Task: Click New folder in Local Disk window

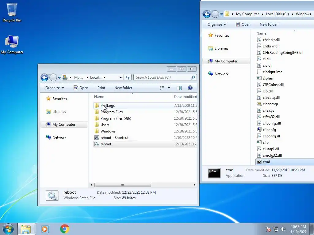Action: point(123,88)
